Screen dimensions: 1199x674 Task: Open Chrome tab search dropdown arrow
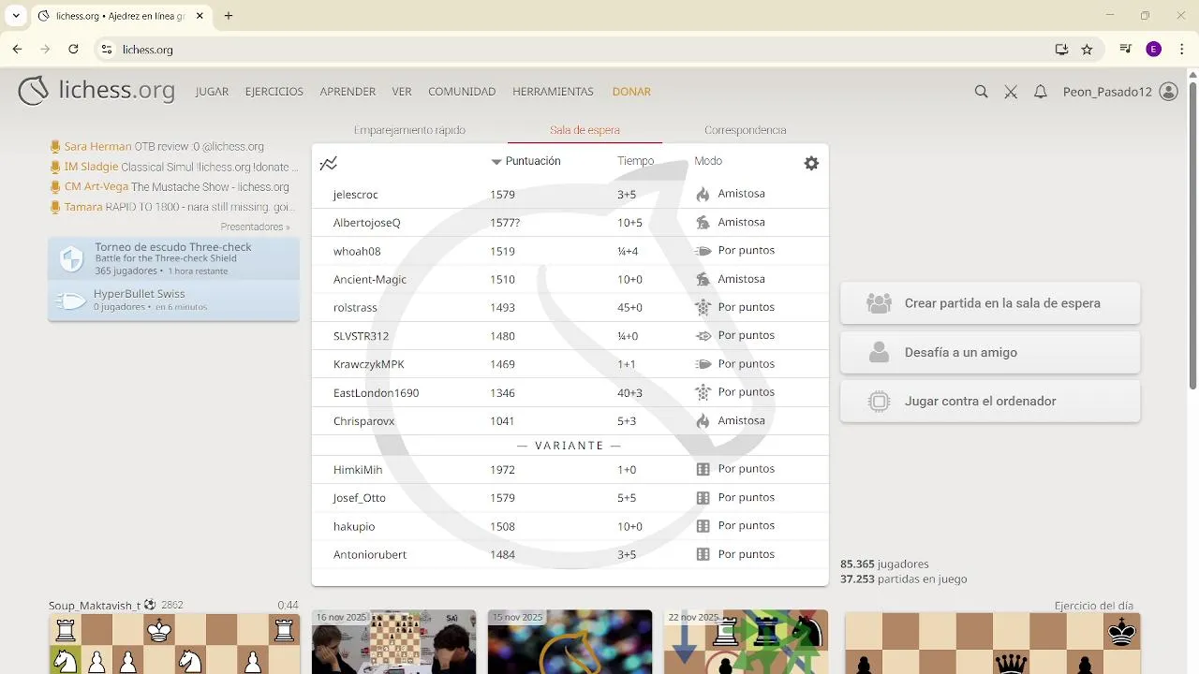click(16, 16)
